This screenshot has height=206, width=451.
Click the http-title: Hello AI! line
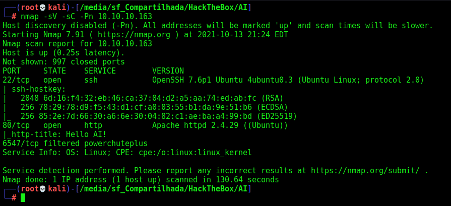54,134
